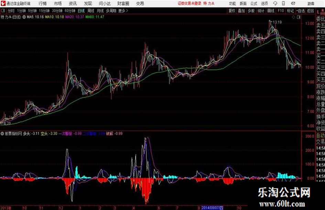Switch to the 月线 monthly tab
This screenshot has height=210, width=325.
point(100,11)
